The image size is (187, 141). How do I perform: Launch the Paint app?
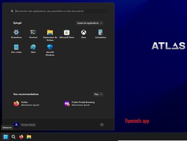tap(33, 48)
